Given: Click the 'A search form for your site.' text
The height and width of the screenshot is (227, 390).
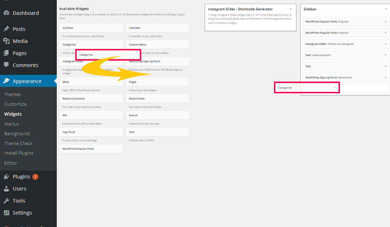Looking at the screenshot, I should 144,123.
